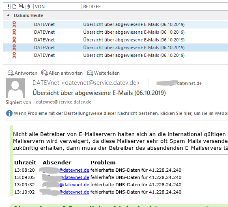Viewport: 228px width, 207px height.
Task: Select the first DATEVnet email row
Action: click(116, 24)
